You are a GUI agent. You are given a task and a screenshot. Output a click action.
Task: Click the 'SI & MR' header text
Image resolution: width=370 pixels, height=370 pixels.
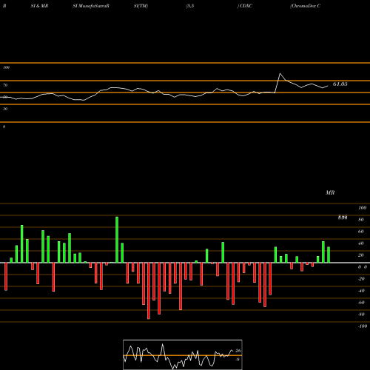coord(39,6)
